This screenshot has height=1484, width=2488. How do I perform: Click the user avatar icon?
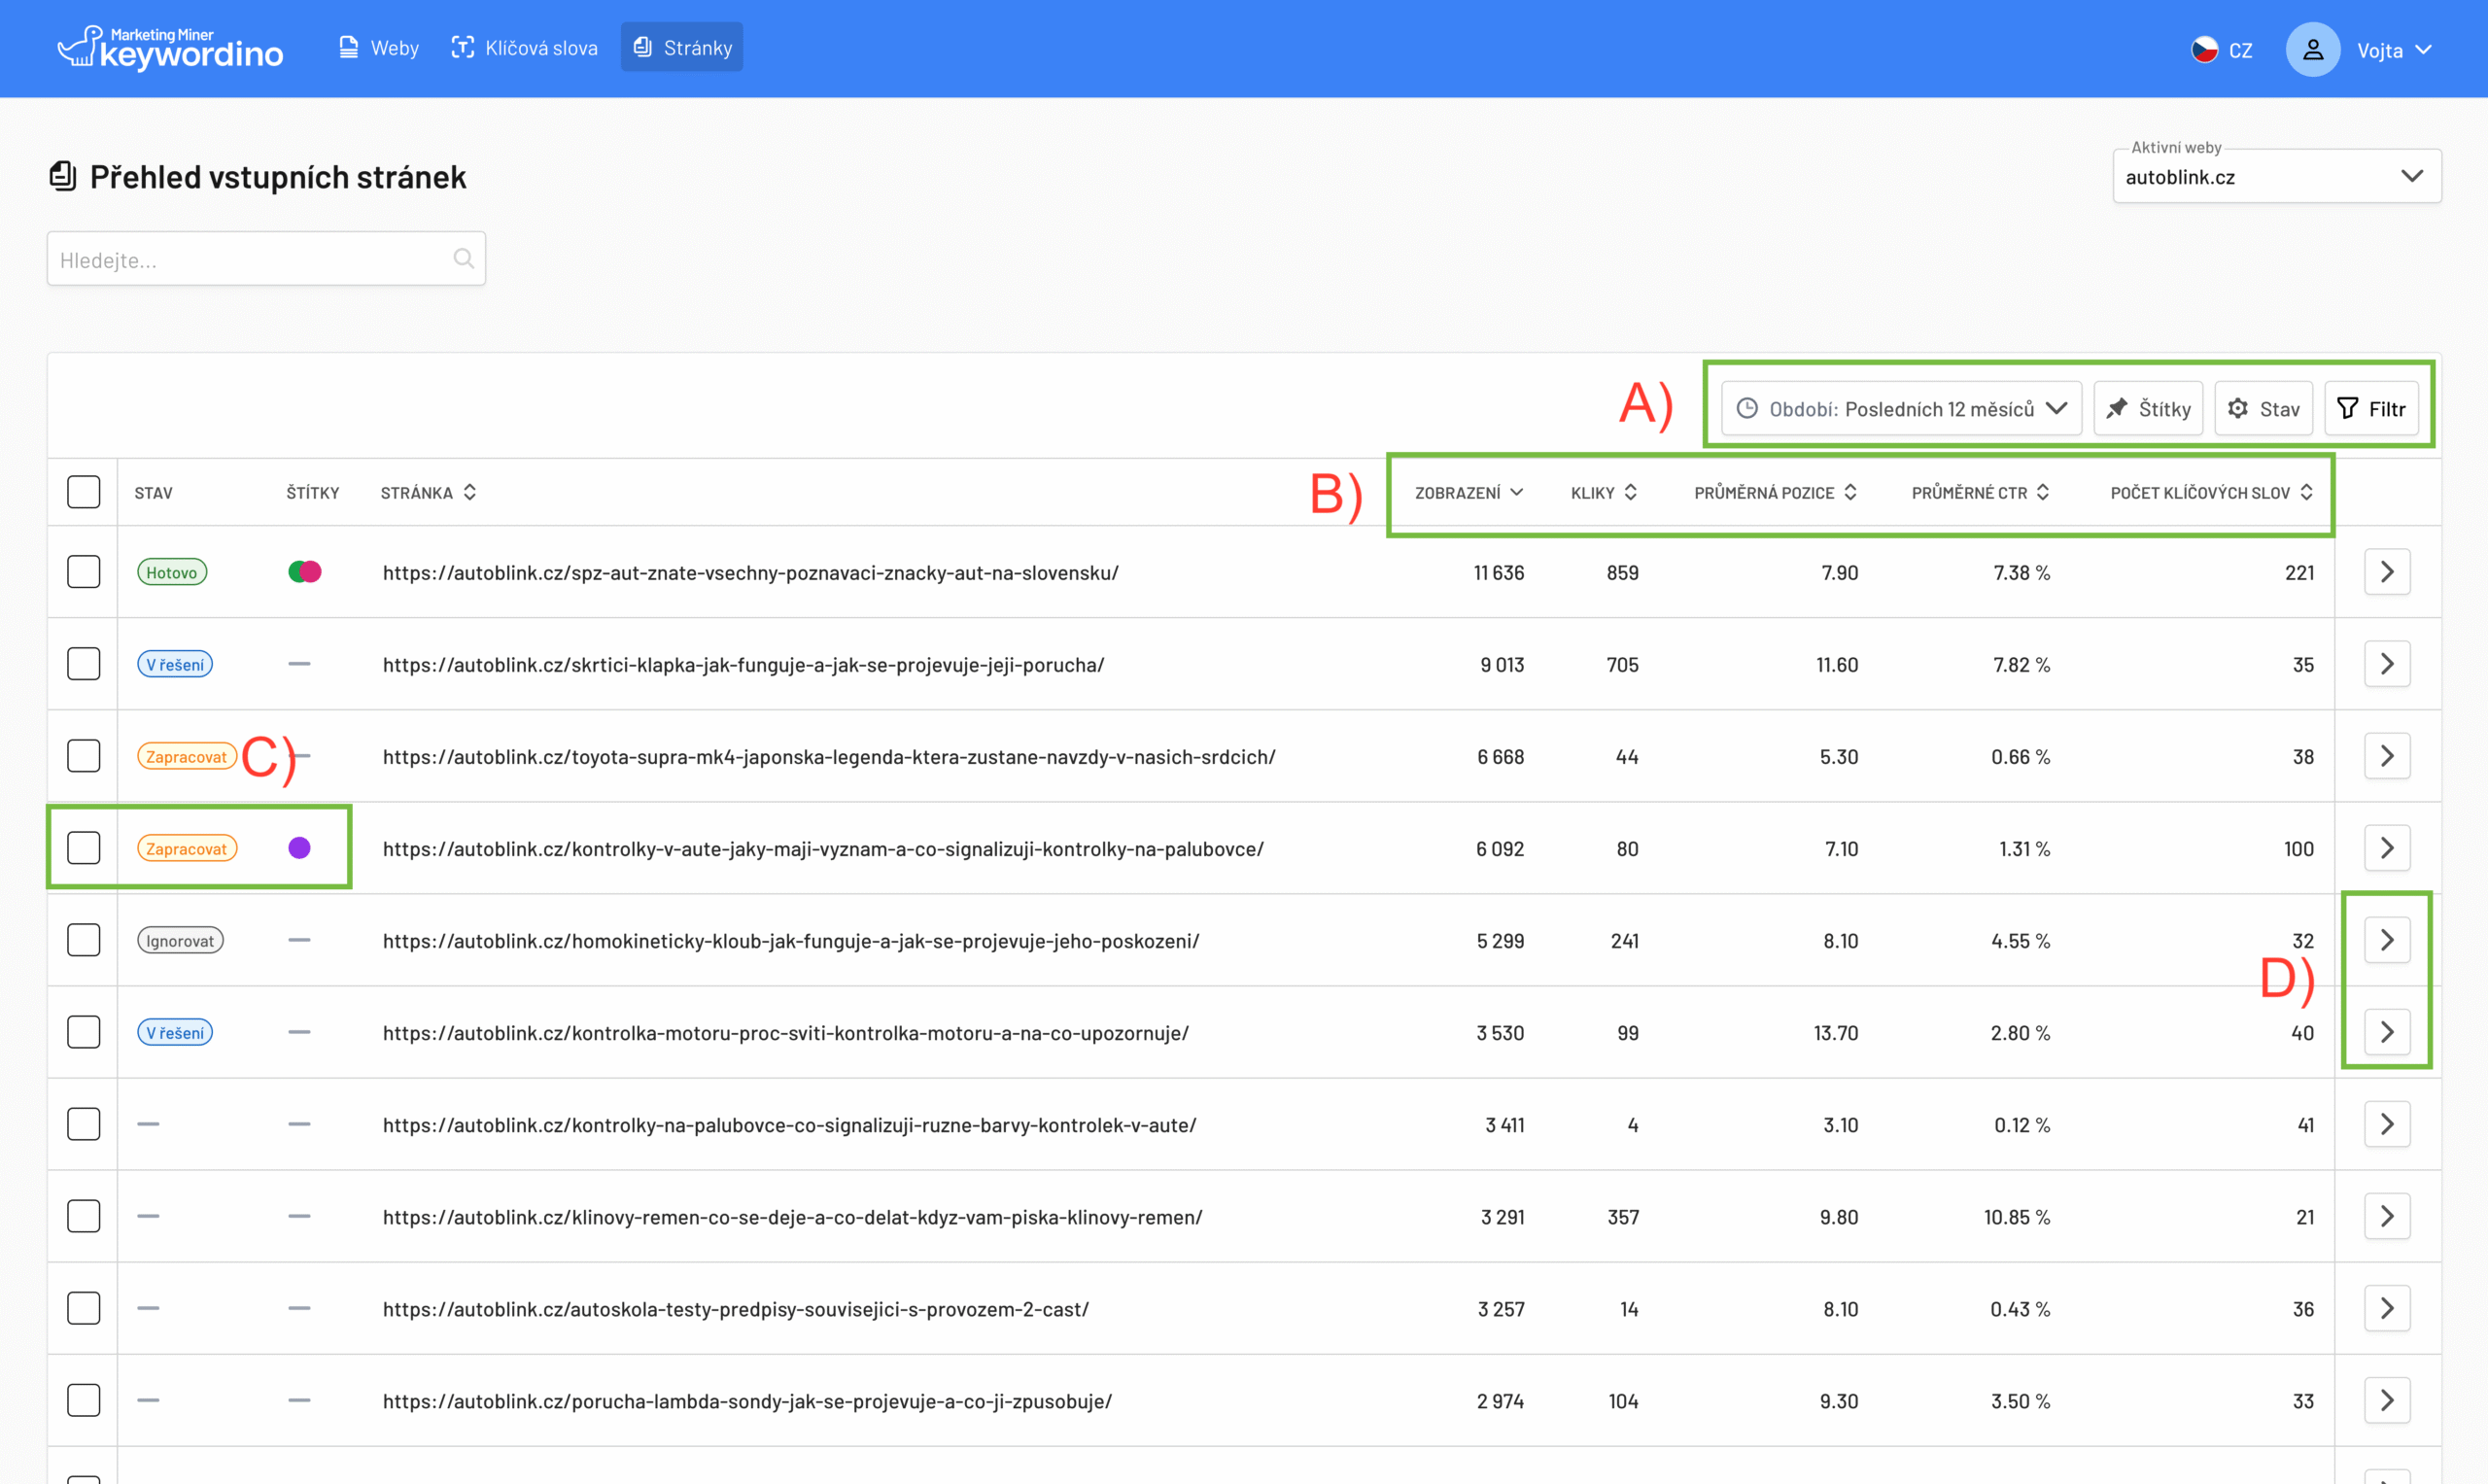[2312, 49]
